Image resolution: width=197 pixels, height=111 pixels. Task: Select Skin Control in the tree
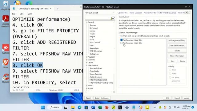pos(94,43)
